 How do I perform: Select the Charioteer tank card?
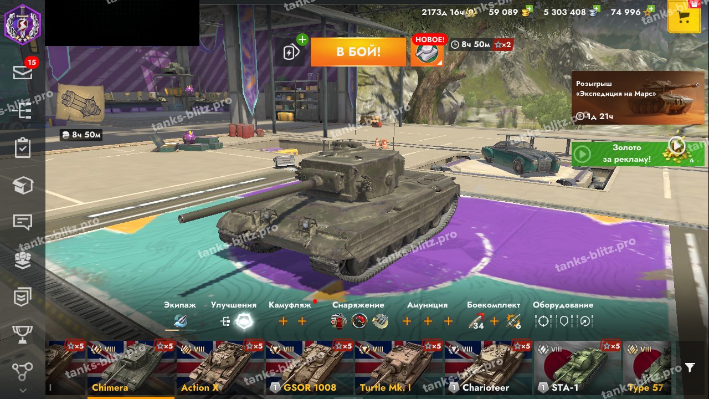489,368
